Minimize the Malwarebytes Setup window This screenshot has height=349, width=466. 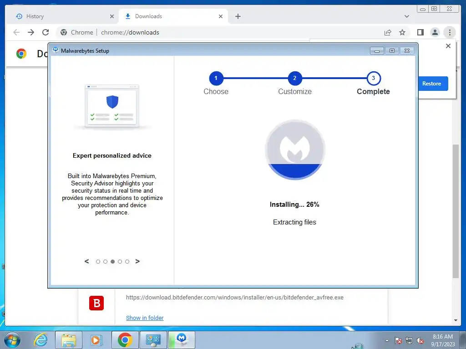click(377, 51)
